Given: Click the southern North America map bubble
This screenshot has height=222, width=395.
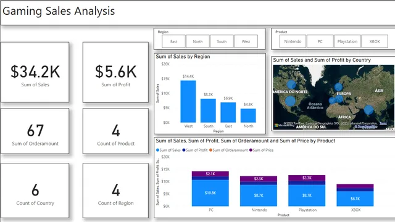Looking at the screenshot, I should (290, 101).
